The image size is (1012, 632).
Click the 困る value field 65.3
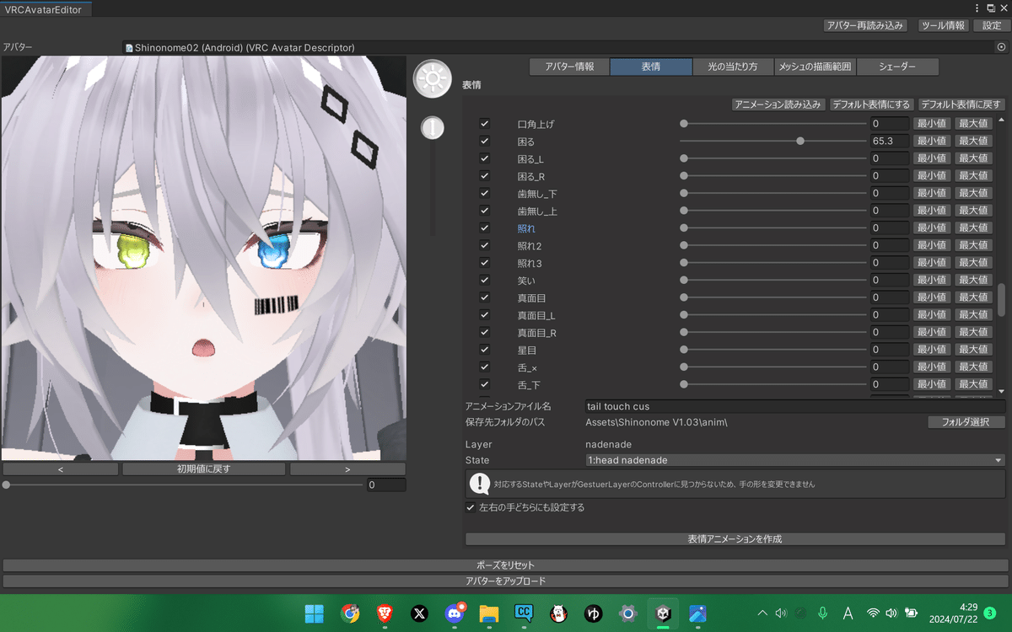pyautogui.click(x=889, y=141)
